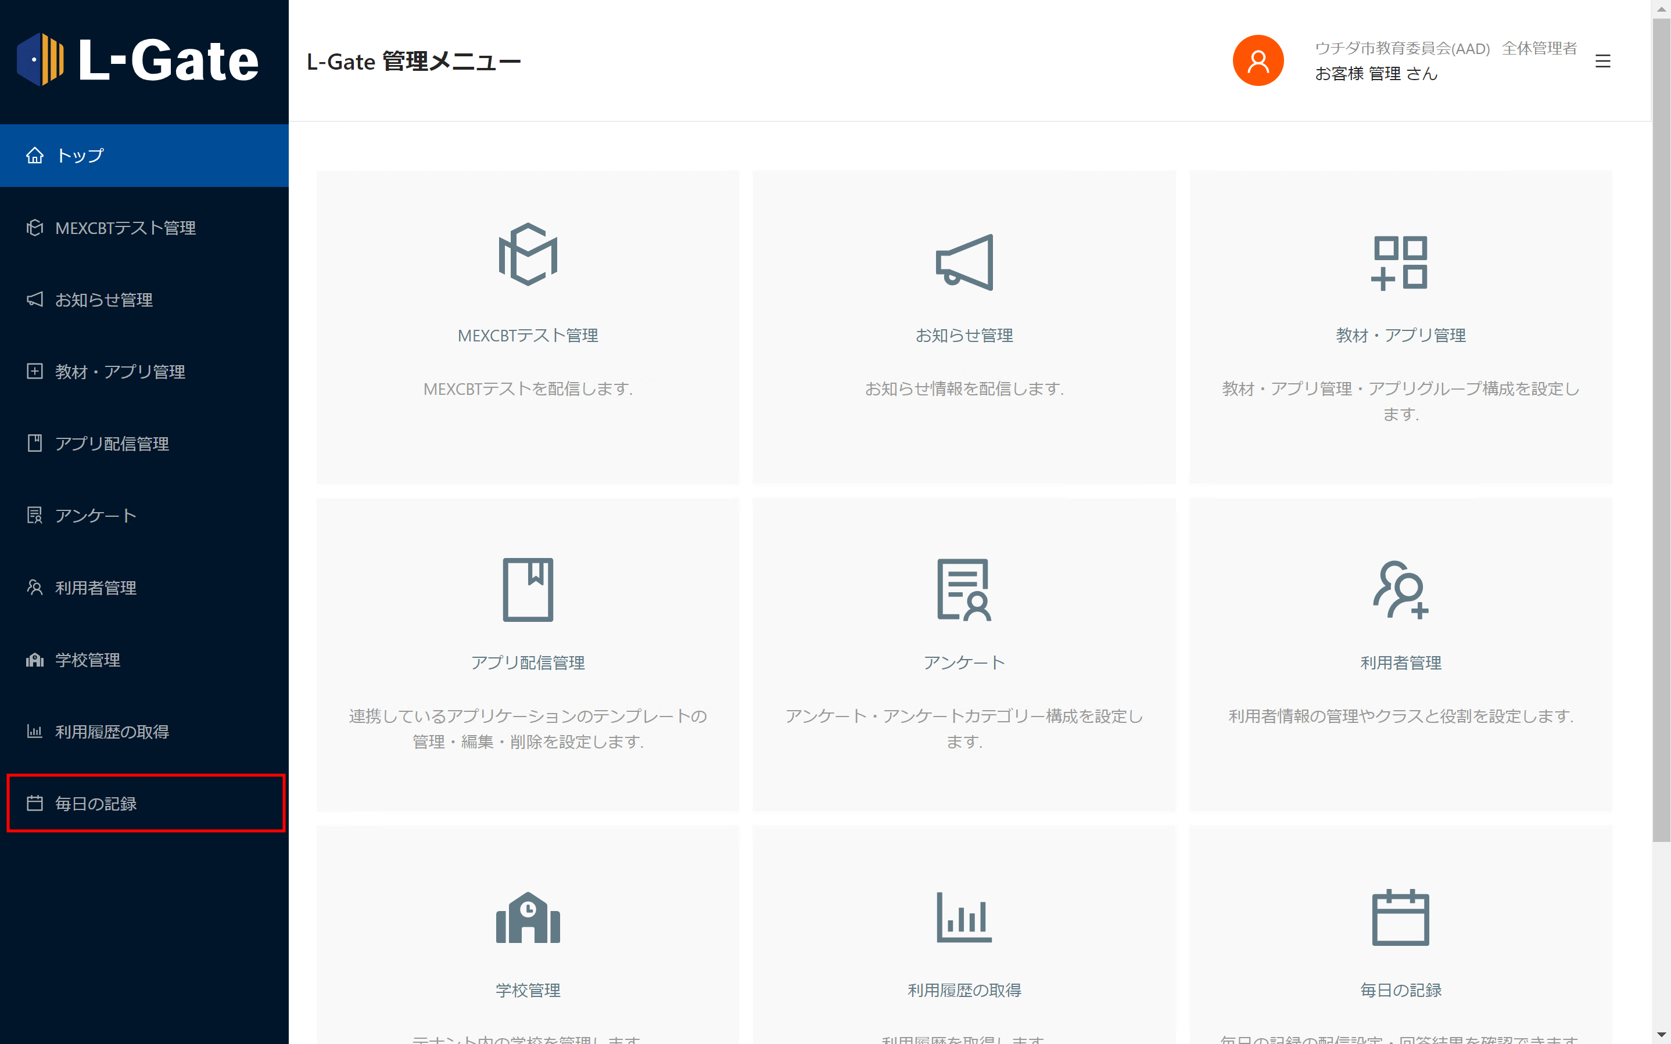Screen dimensions: 1671x1044
Task: Click the L-Gate logo
Action: [x=138, y=60]
